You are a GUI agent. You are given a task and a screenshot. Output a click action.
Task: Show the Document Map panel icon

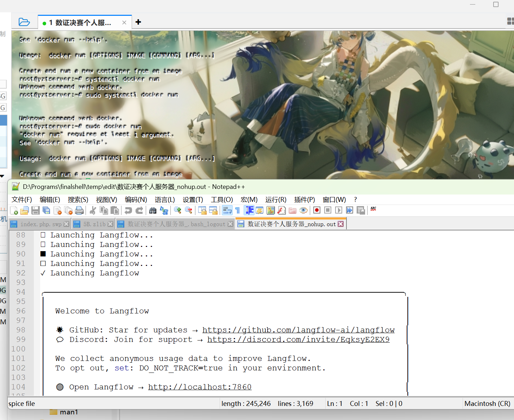pyautogui.click(x=271, y=210)
